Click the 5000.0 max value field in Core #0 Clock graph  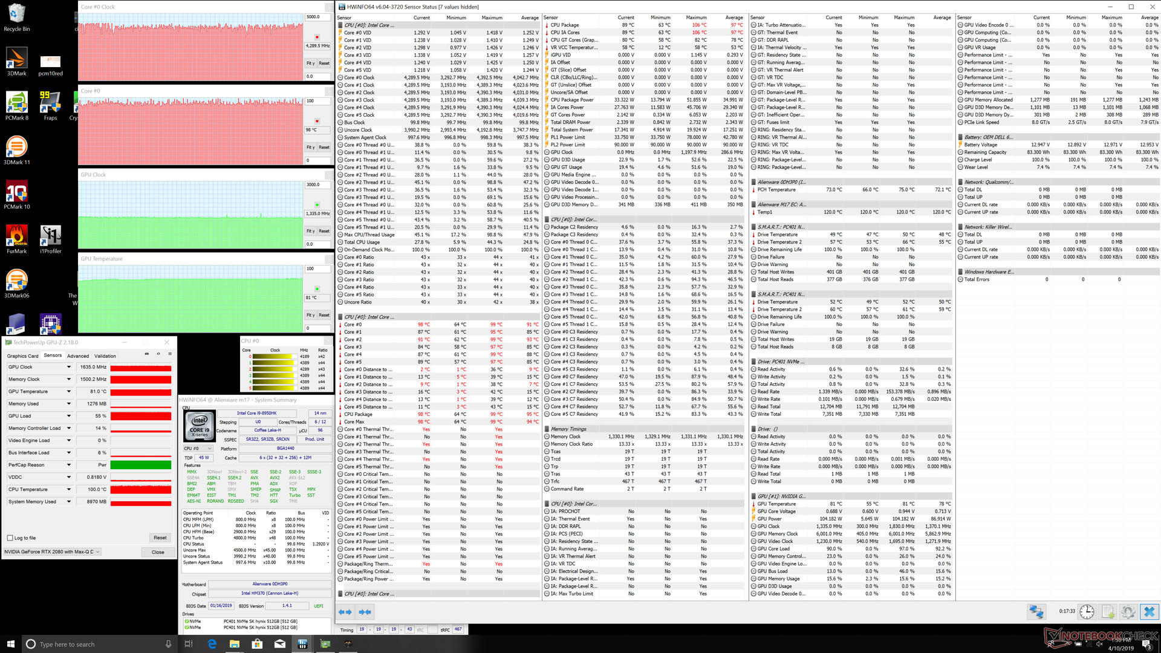point(317,17)
